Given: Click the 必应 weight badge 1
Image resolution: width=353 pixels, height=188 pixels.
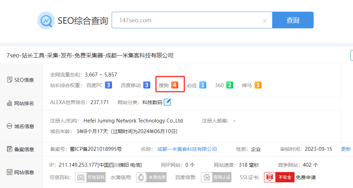Looking at the screenshot, I should pyautogui.click(x=203, y=85).
